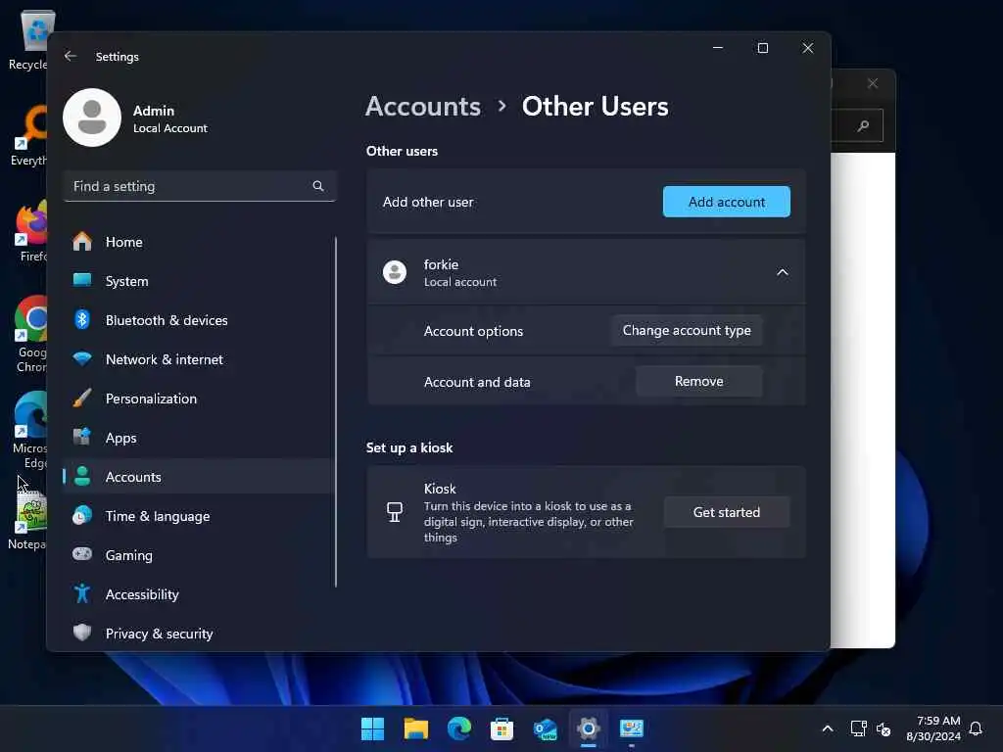Viewport: 1003px width, 752px height.
Task: Remove the forkie account
Action: tap(698, 381)
